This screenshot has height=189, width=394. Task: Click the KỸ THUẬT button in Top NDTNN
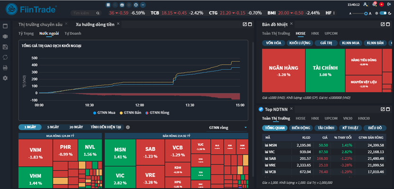tap(350, 128)
